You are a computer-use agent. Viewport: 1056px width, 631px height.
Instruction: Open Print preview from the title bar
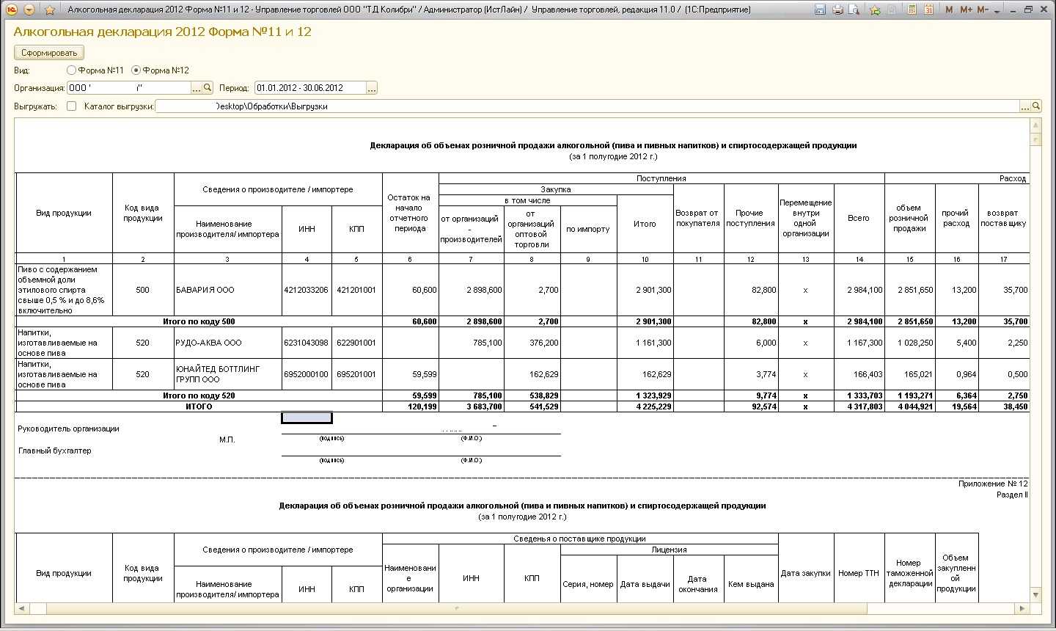[854, 10]
